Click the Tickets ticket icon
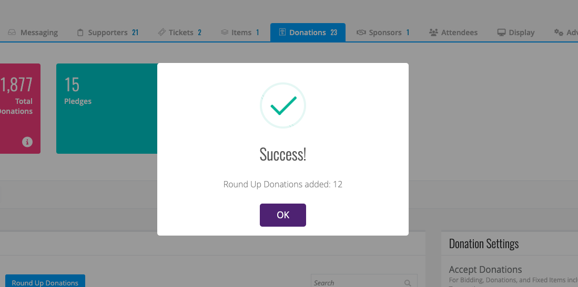 point(161,33)
